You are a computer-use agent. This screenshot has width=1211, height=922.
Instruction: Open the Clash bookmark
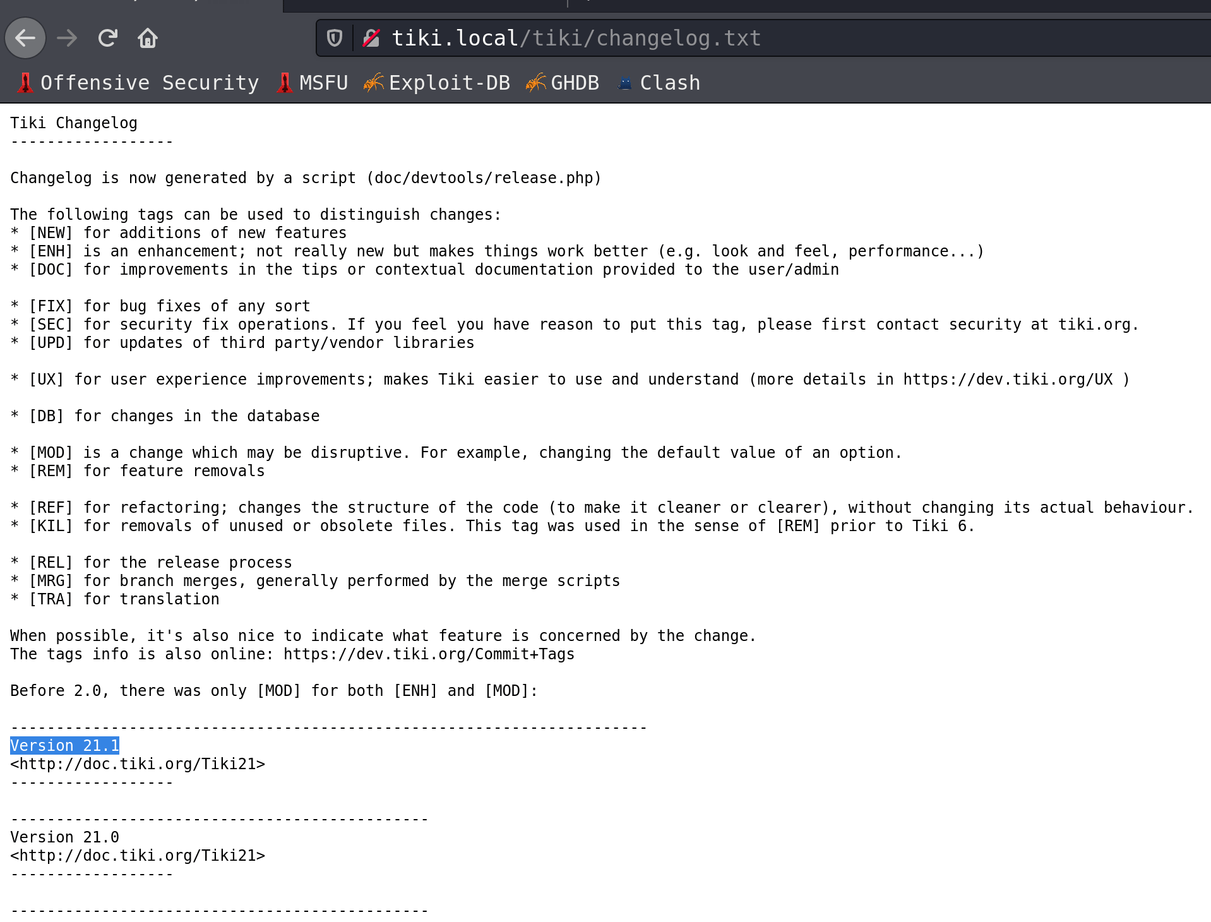tap(659, 83)
